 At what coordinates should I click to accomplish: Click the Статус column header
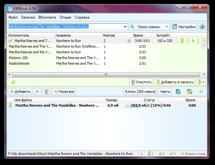coord(150,100)
